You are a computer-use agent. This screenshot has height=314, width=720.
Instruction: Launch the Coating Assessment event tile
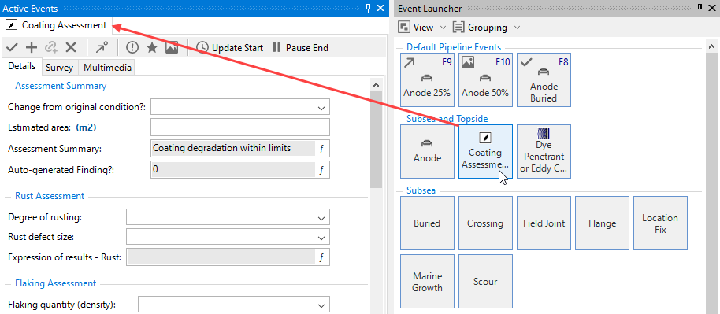point(485,151)
